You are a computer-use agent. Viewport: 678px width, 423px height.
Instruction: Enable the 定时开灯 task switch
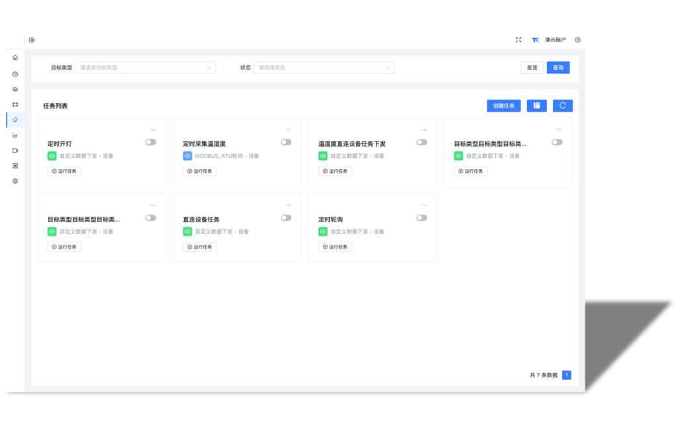[151, 142]
